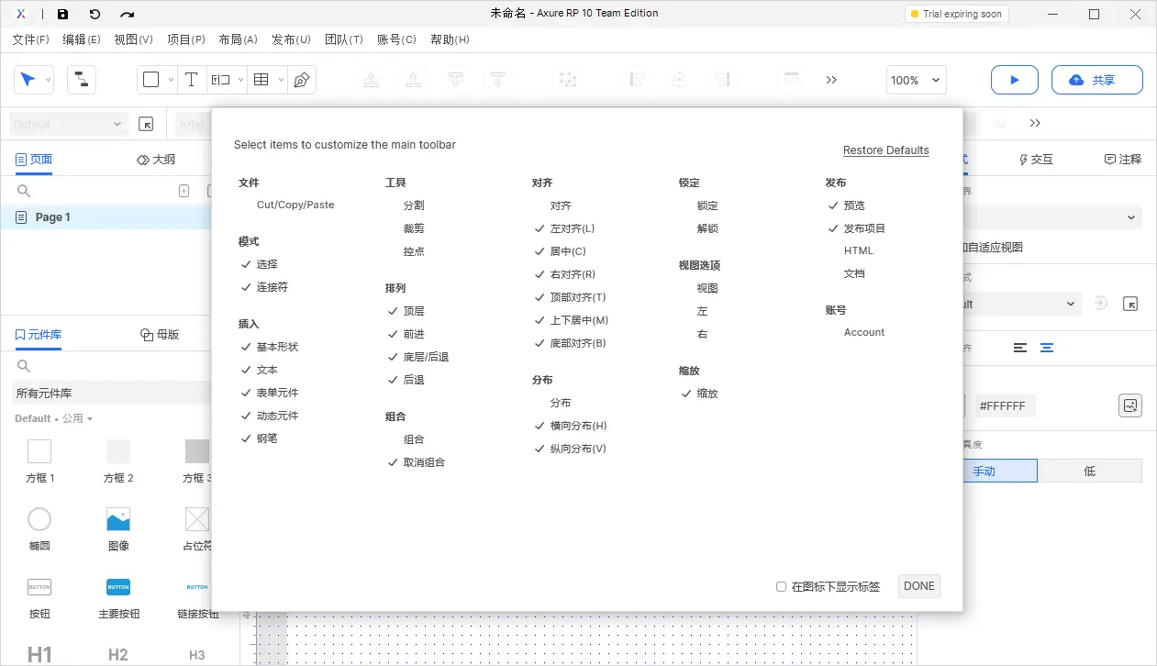
Task: Click the redo arrow icon
Action: pyautogui.click(x=127, y=14)
